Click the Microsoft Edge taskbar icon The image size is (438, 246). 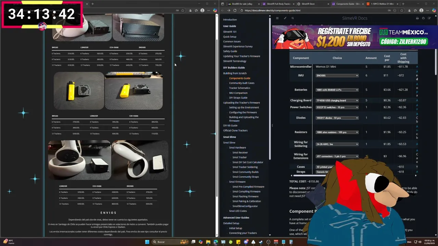(216, 242)
